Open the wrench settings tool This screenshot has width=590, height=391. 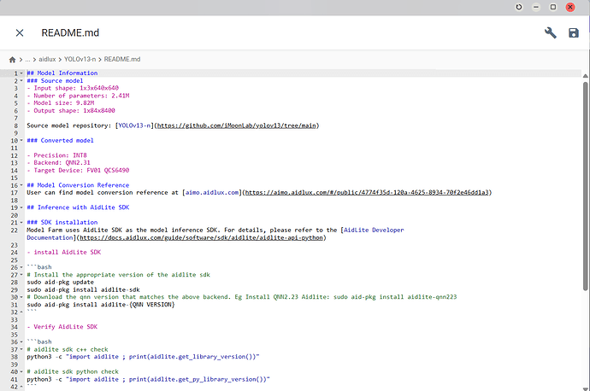pos(550,33)
